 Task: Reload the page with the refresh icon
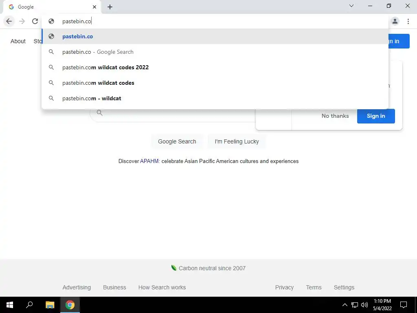[35, 21]
